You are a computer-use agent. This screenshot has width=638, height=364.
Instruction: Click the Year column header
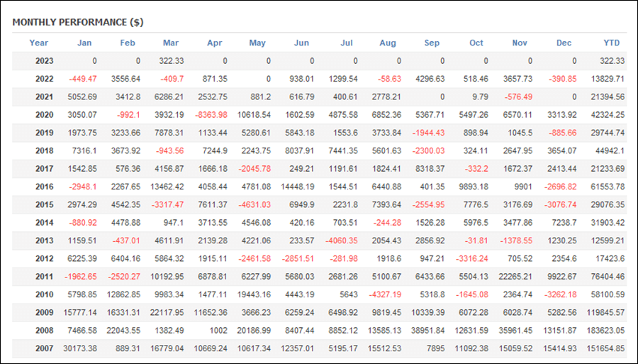39,43
